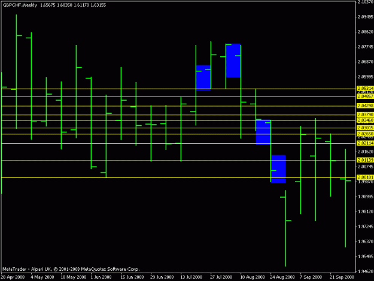Screen dimensions: 374x281
Task: Select the yellow 2.03015 level tag
Action: [365, 128]
